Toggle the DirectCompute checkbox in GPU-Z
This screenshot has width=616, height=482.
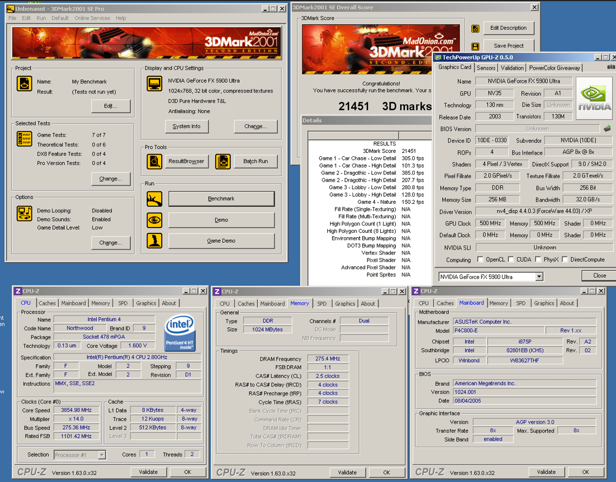tap(565, 259)
